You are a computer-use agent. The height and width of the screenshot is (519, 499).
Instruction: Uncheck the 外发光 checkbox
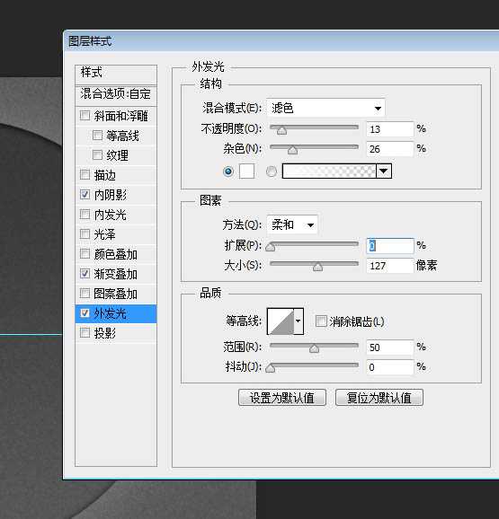[85, 312]
